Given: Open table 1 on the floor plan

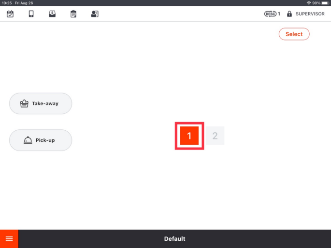Looking at the screenshot, I should pyautogui.click(x=189, y=136).
